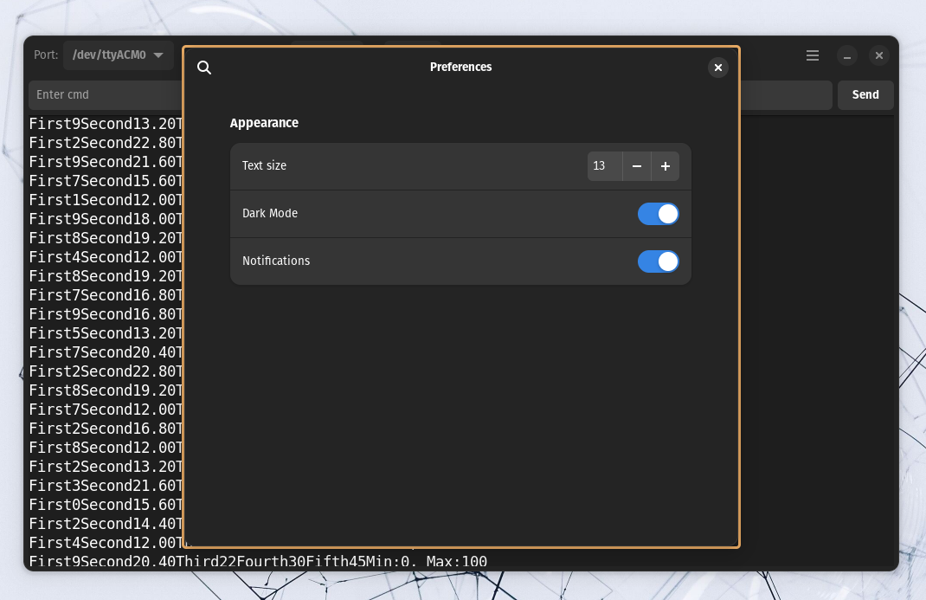Click the Preferences dialog title

(x=460, y=68)
